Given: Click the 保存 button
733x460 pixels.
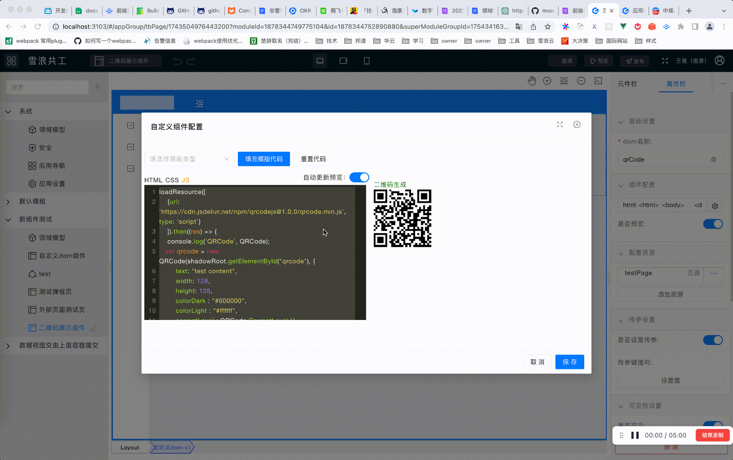Looking at the screenshot, I should (x=570, y=362).
